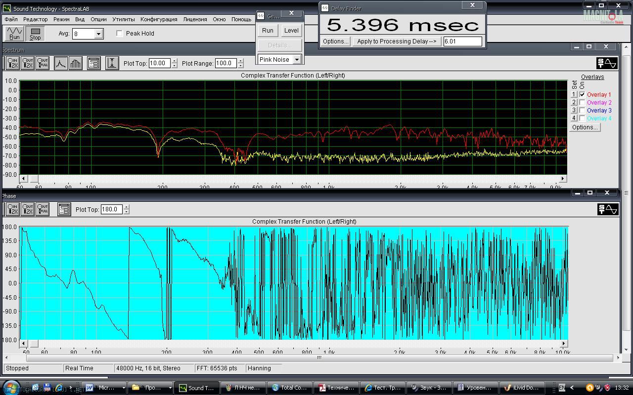The height and width of the screenshot is (395, 633).
Task: Enable Overlay 2 checkbox
Action: point(583,102)
